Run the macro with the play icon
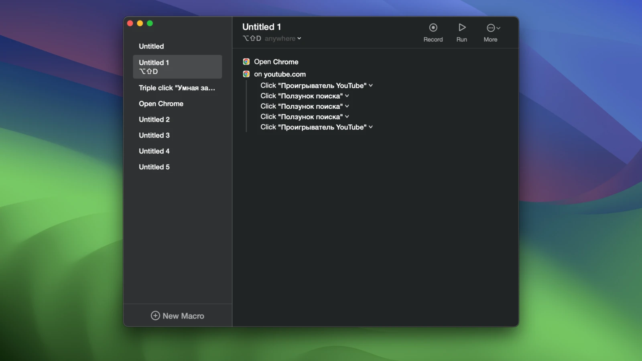Image resolution: width=642 pixels, height=361 pixels. pyautogui.click(x=462, y=28)
